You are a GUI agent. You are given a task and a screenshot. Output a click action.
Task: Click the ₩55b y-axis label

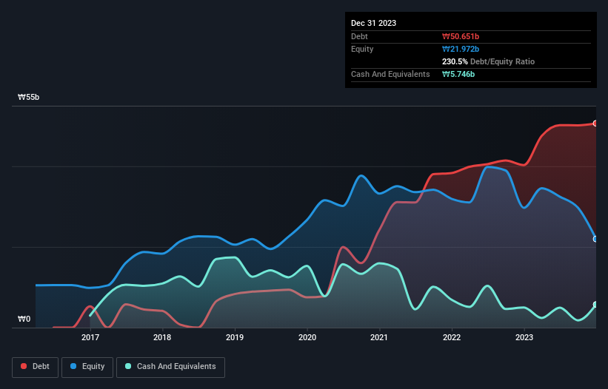tap(29, 97)
